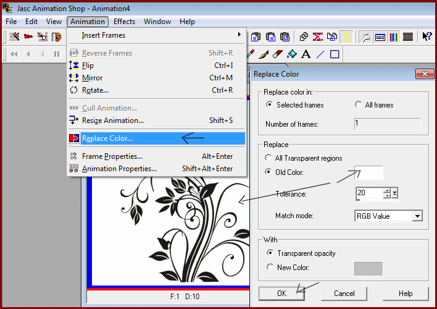437x309 pixels.
Task: Select the Flood Fill bucket tool
Action: pyautogui.click(x=292, y=54)
